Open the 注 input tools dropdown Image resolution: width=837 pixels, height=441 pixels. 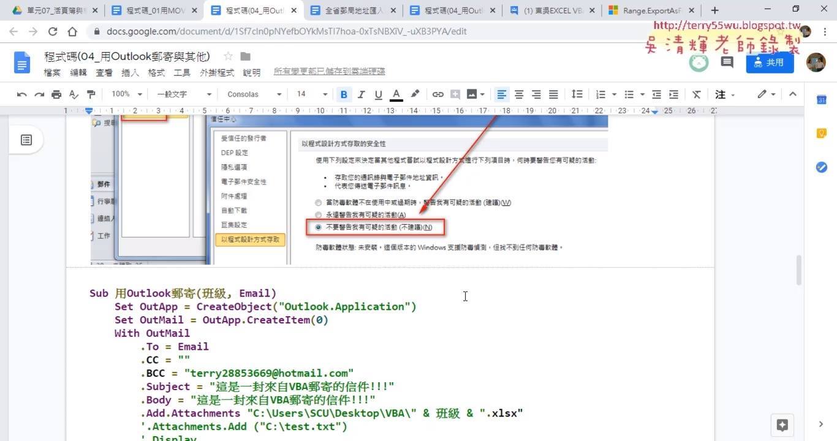[x=724, y=94]
